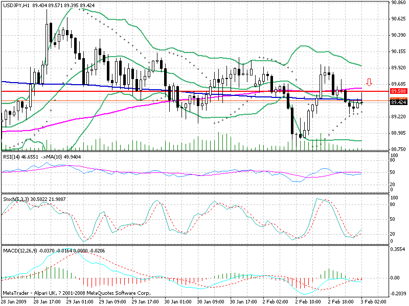Click the 29 Jan 01:00 time label

80,301
